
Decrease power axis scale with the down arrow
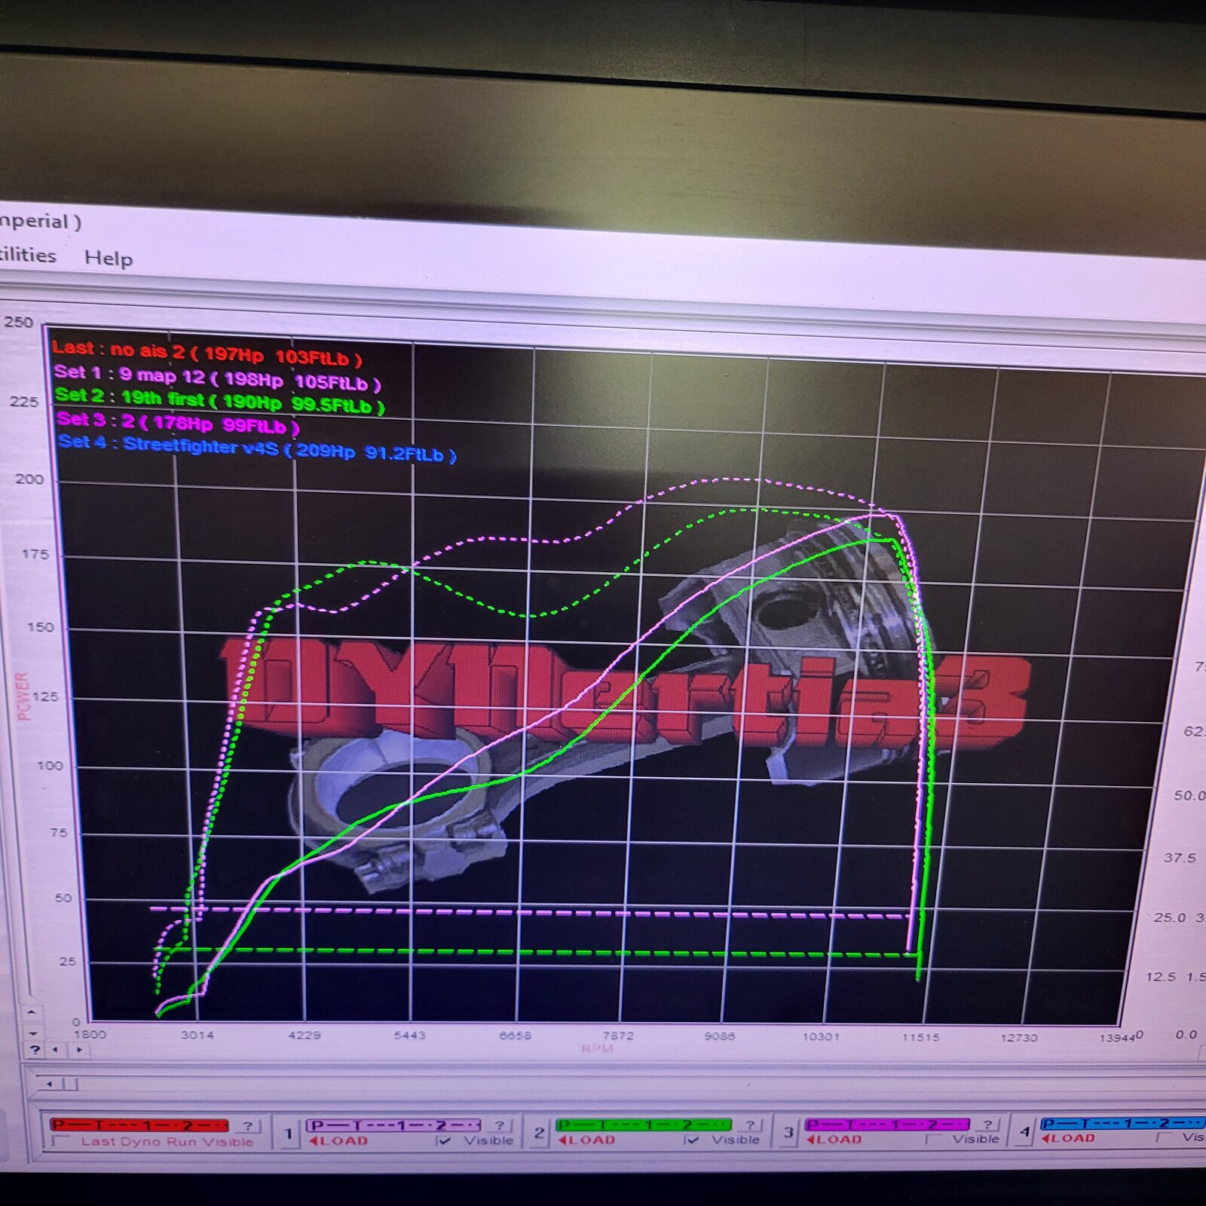click(32, 1033)
